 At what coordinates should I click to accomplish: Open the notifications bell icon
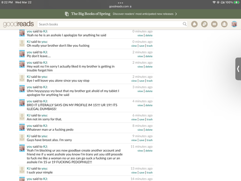coord(194,24)
